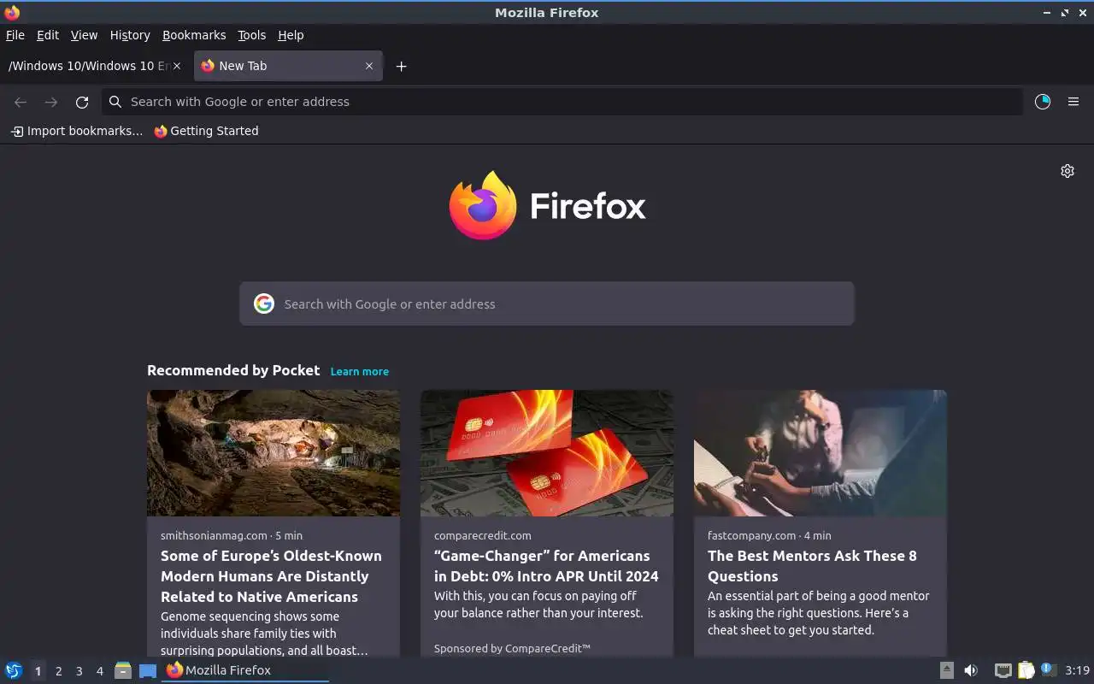Click the removable media eject tray icon
Screen dimensions: 1094x684
(x=947, y=670)
